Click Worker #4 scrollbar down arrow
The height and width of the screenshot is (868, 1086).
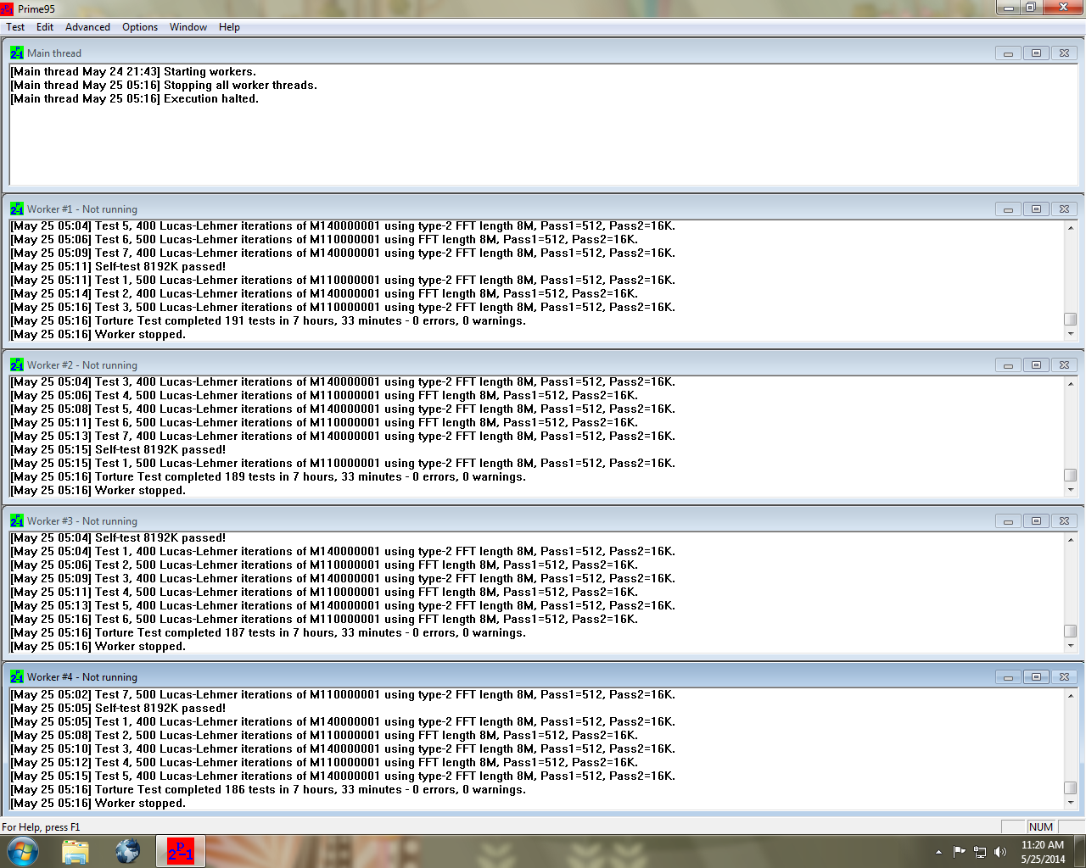1071,803
